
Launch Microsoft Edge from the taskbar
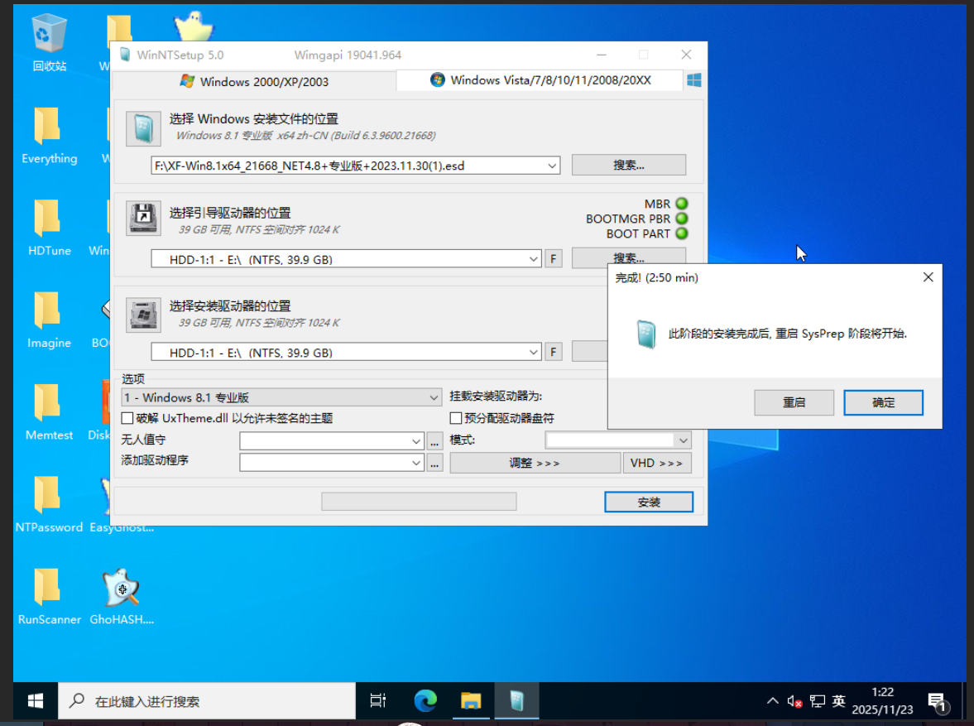pos(425,701)
